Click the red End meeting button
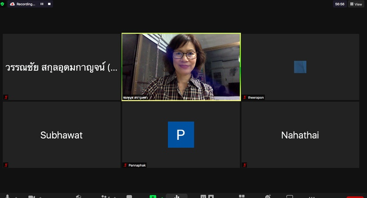Viewport: 367px width, 198px height. (355, 197)
